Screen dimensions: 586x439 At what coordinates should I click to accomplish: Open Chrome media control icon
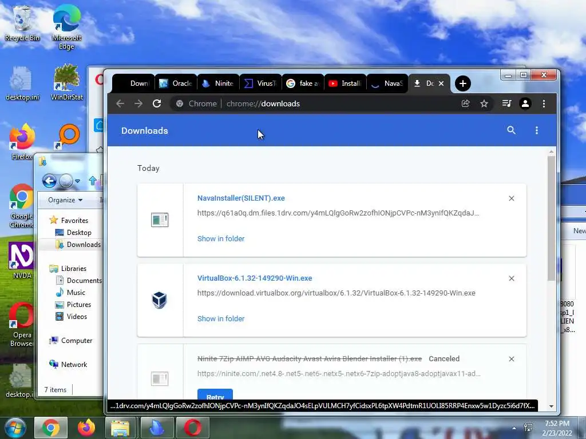point(507,103)
